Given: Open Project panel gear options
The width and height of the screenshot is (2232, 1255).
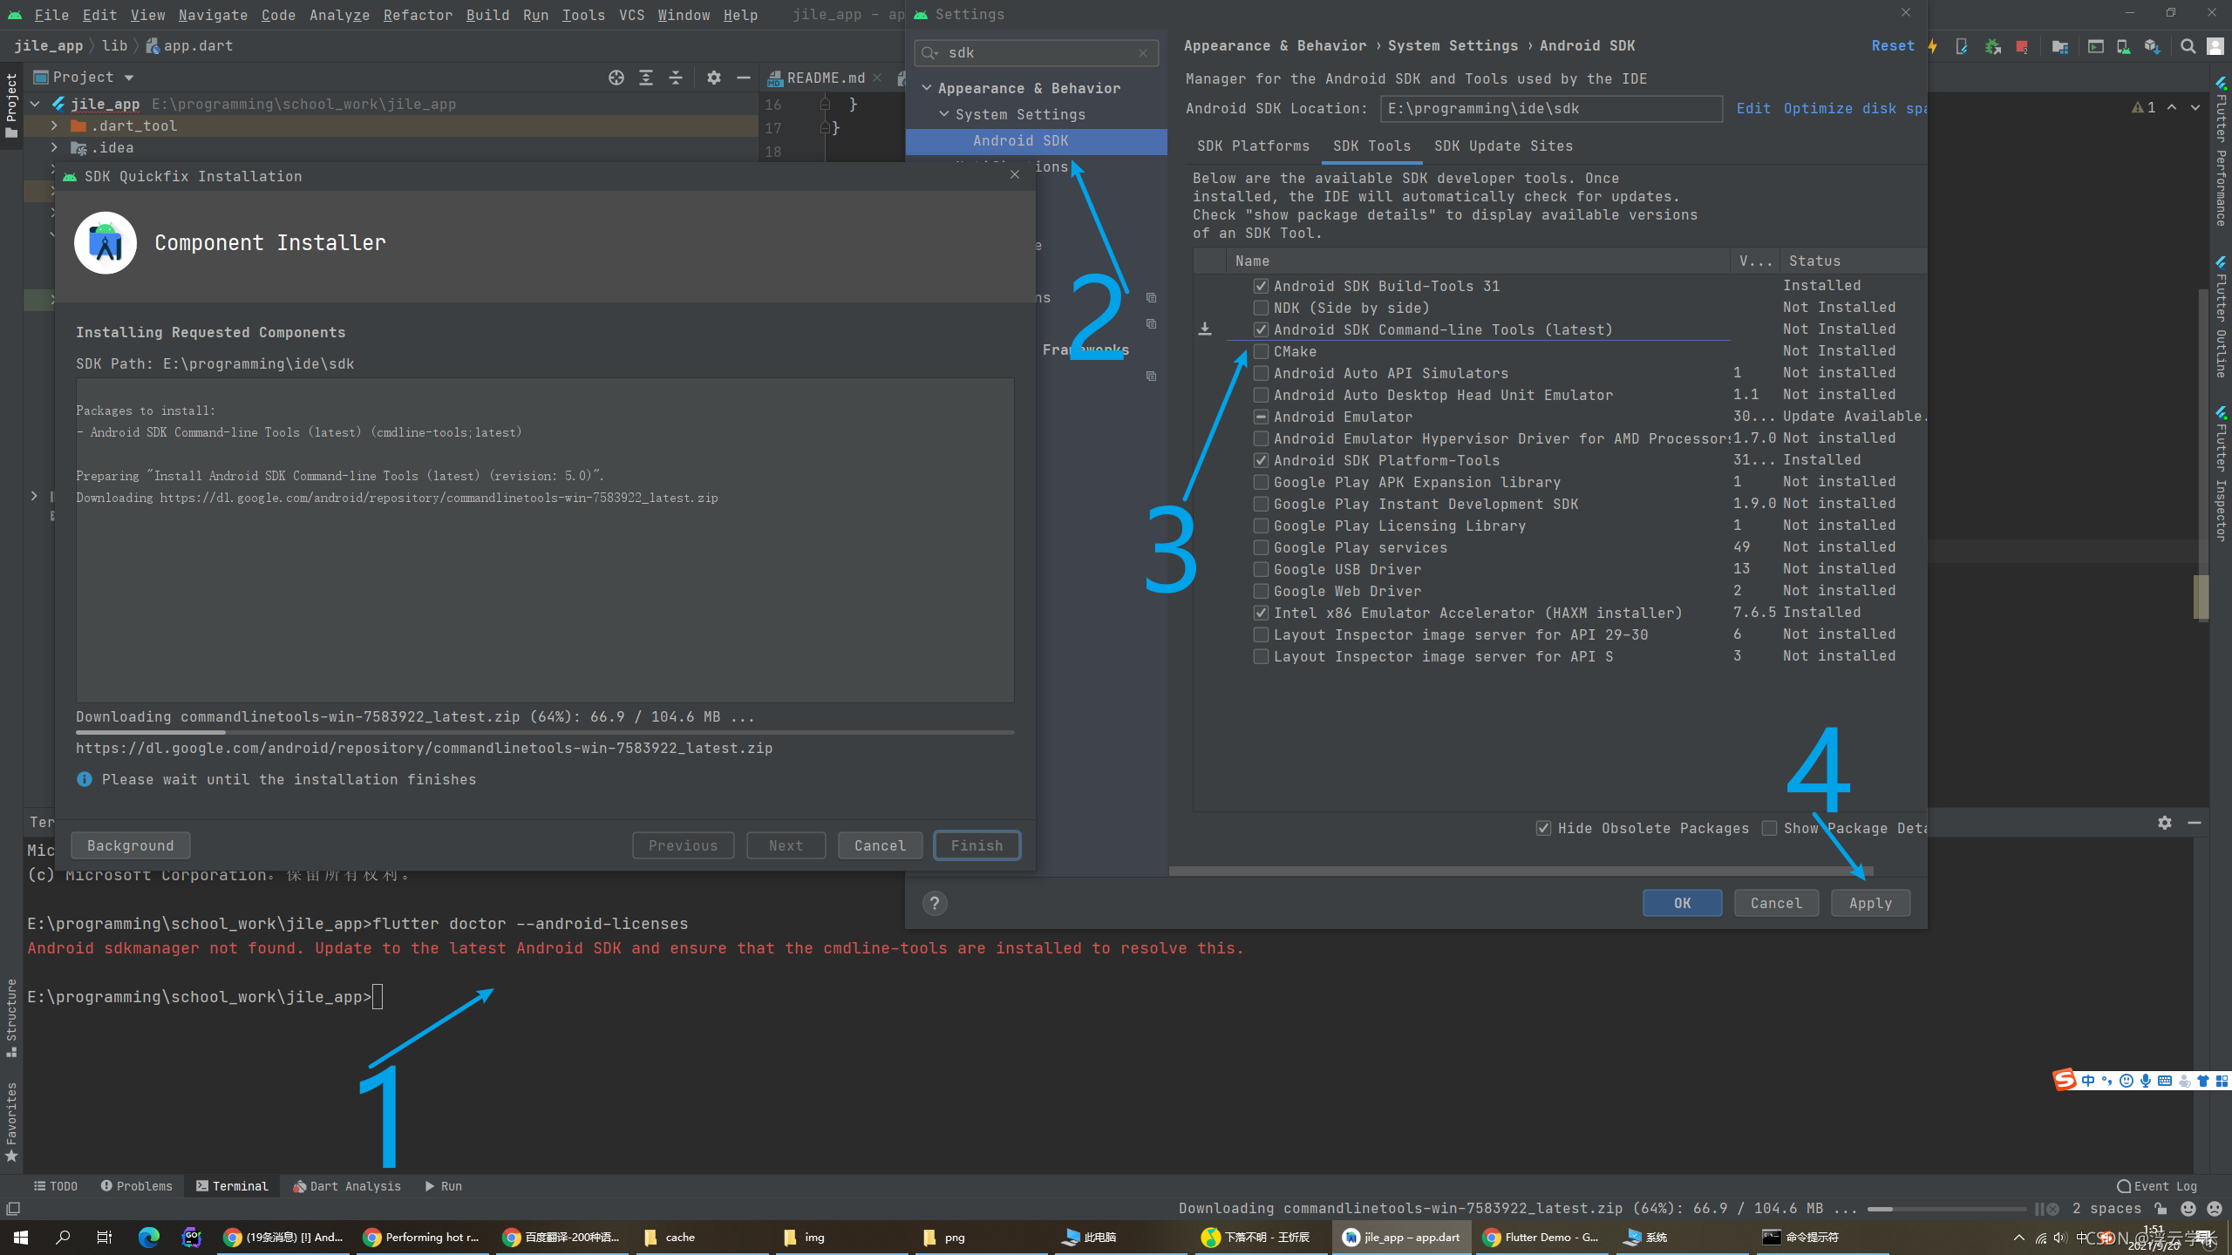Looking at the screenshot, I should [x=714, y=78].
